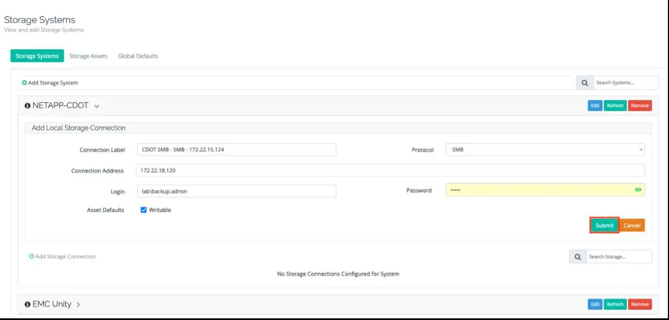Open the Protocol dropdown showing SMB
The image size is (669, 320).
(x=545, y=150)
